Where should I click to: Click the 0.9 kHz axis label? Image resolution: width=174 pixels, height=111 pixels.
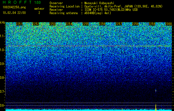pos(2,64)
